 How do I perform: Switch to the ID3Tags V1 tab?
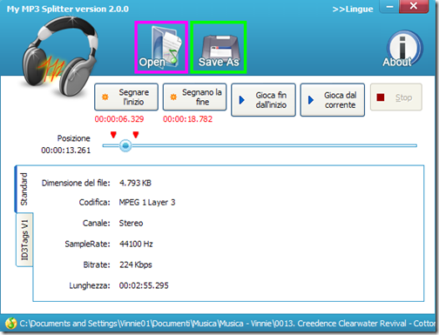[24, 239]
